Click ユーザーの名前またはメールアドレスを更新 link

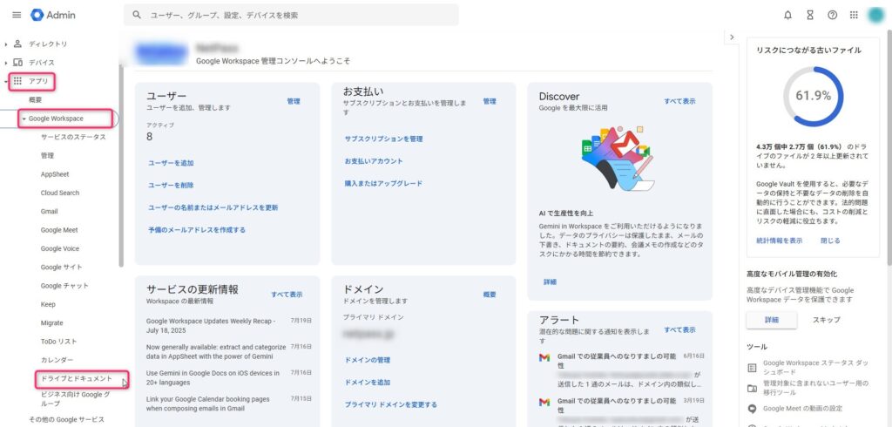[x=213, y=207]
